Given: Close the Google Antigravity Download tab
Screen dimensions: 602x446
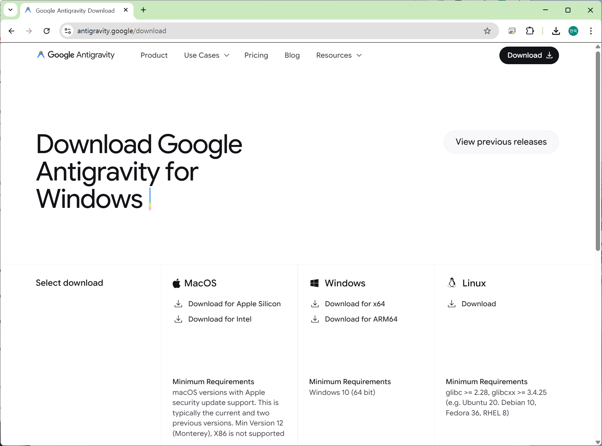Looking at the screenshot, I should click(126, 10).
